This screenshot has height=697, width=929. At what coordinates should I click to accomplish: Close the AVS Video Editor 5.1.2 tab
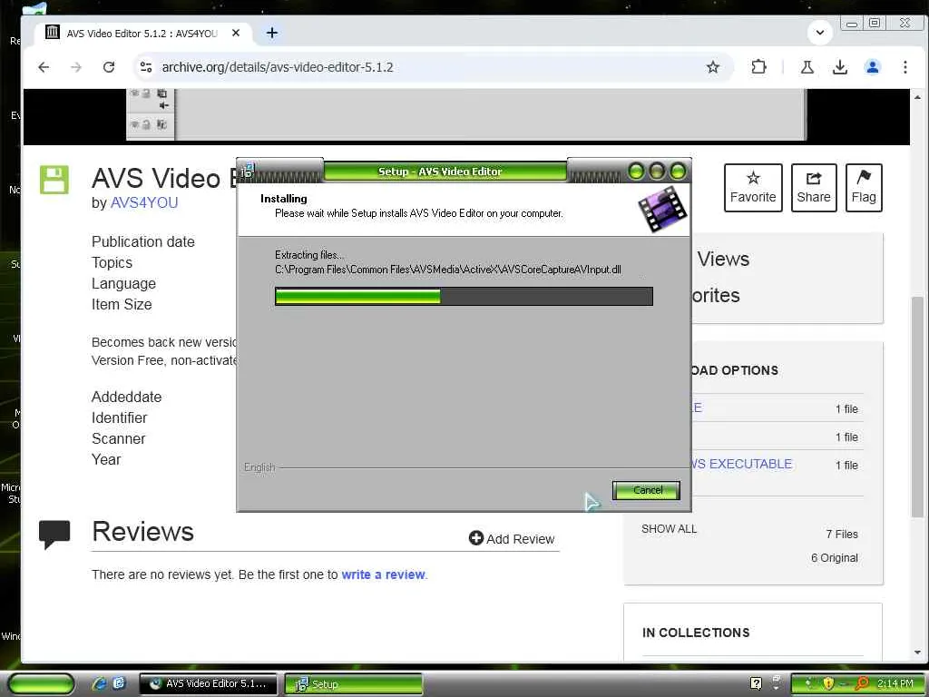point(236,34)
